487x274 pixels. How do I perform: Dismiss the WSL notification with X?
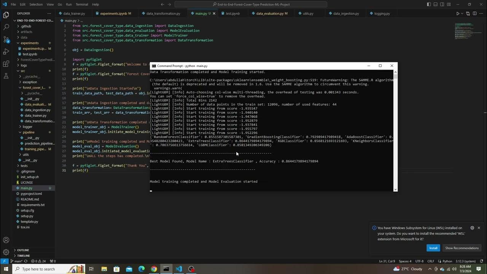pyautogui.click(x=479, y=228)
